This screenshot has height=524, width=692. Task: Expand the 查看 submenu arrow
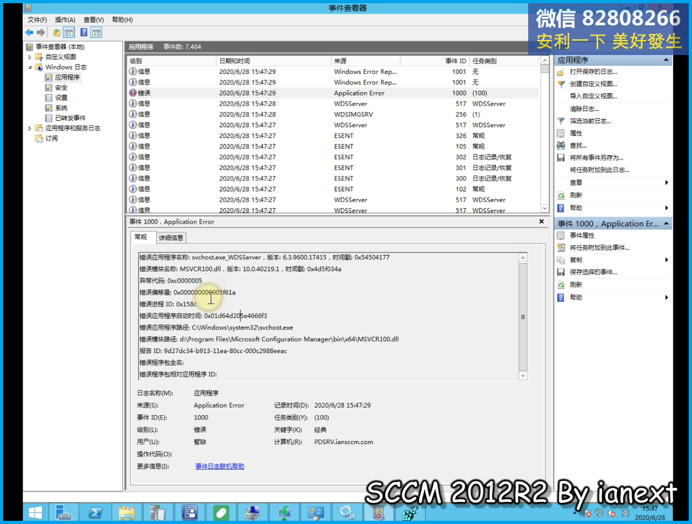[667, 183]
